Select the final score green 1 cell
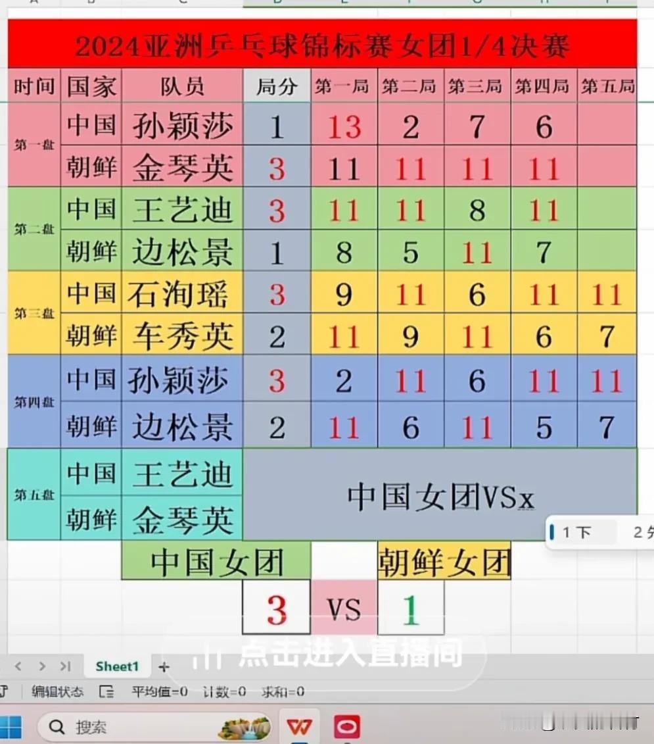The image size is (654, 744). click(411, 608)
